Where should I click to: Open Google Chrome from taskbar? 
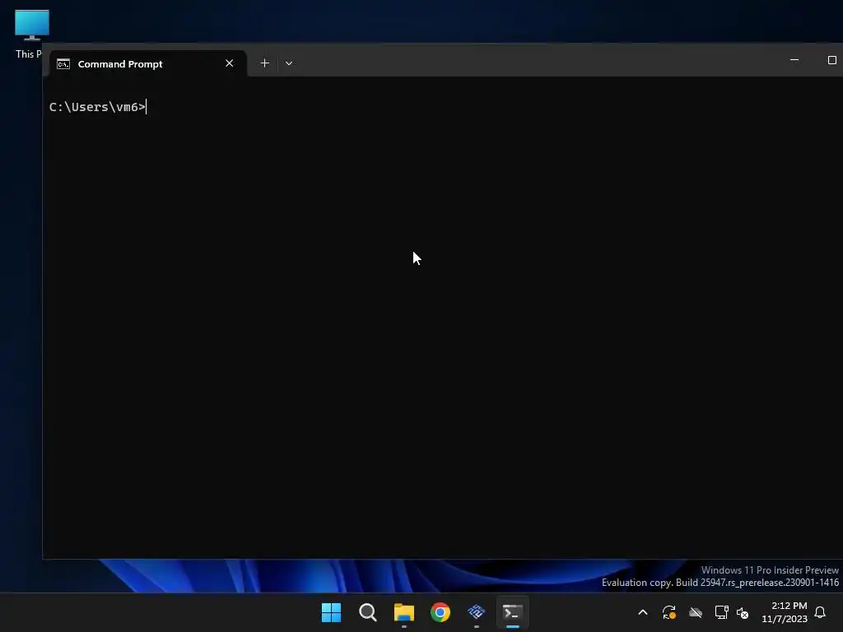coord(440,612)
